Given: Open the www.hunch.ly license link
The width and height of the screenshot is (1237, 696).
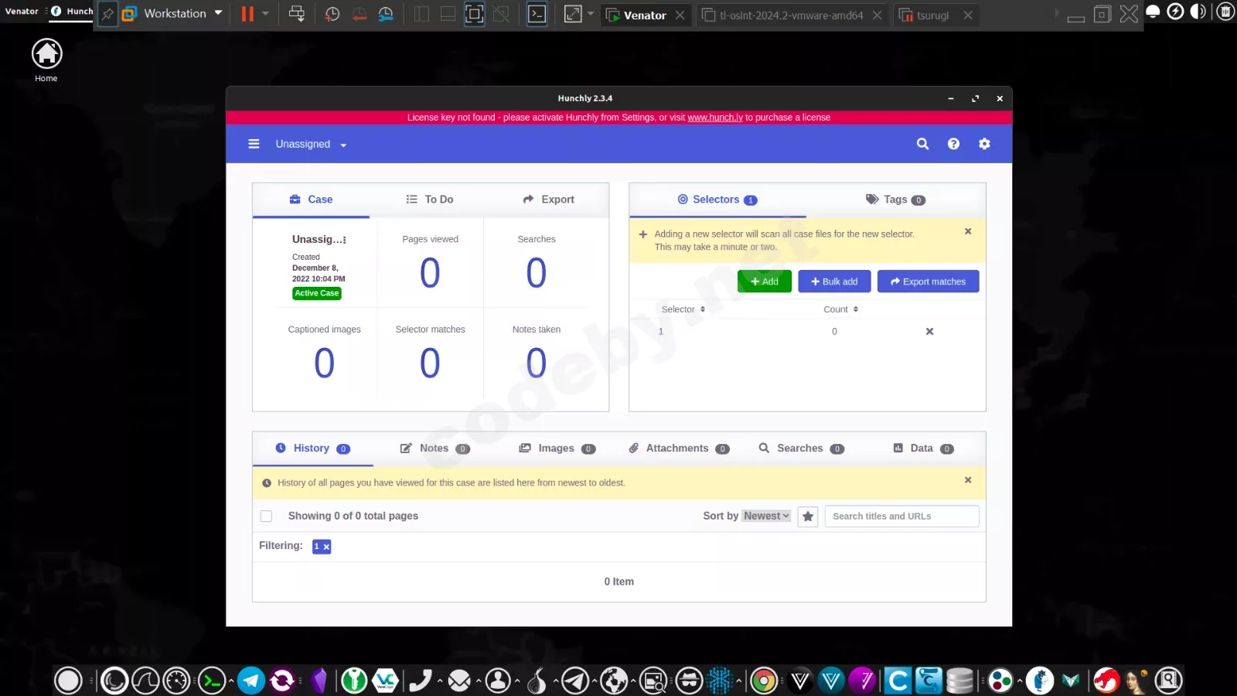Looking at the screenshot, I should (714, 117).
